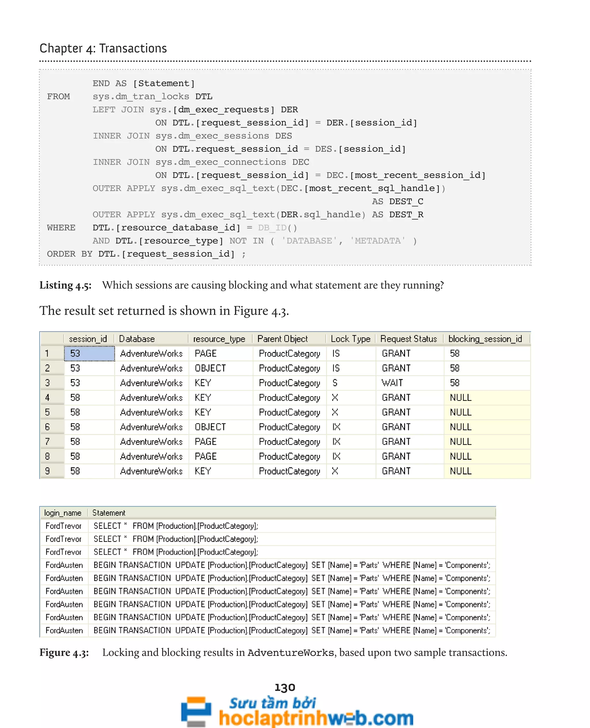Click the 'PAGE' resource_type cell in row 1
The width and height of the screenshot is (590, 728).
[x=221, y=354]
